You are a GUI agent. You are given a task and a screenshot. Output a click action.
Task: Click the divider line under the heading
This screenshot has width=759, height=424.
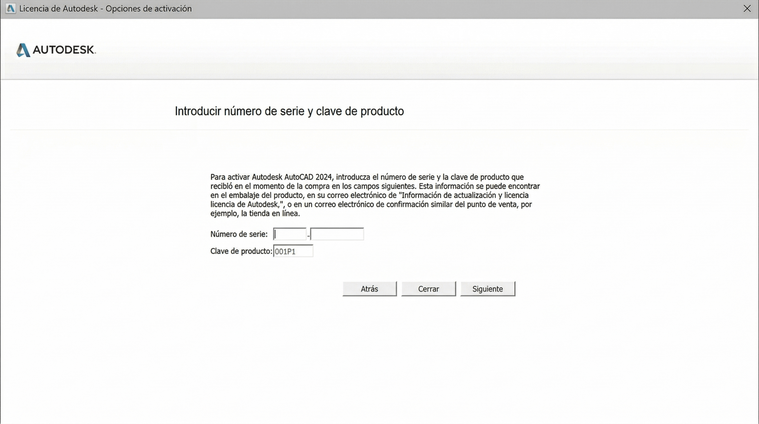(379, 130)
